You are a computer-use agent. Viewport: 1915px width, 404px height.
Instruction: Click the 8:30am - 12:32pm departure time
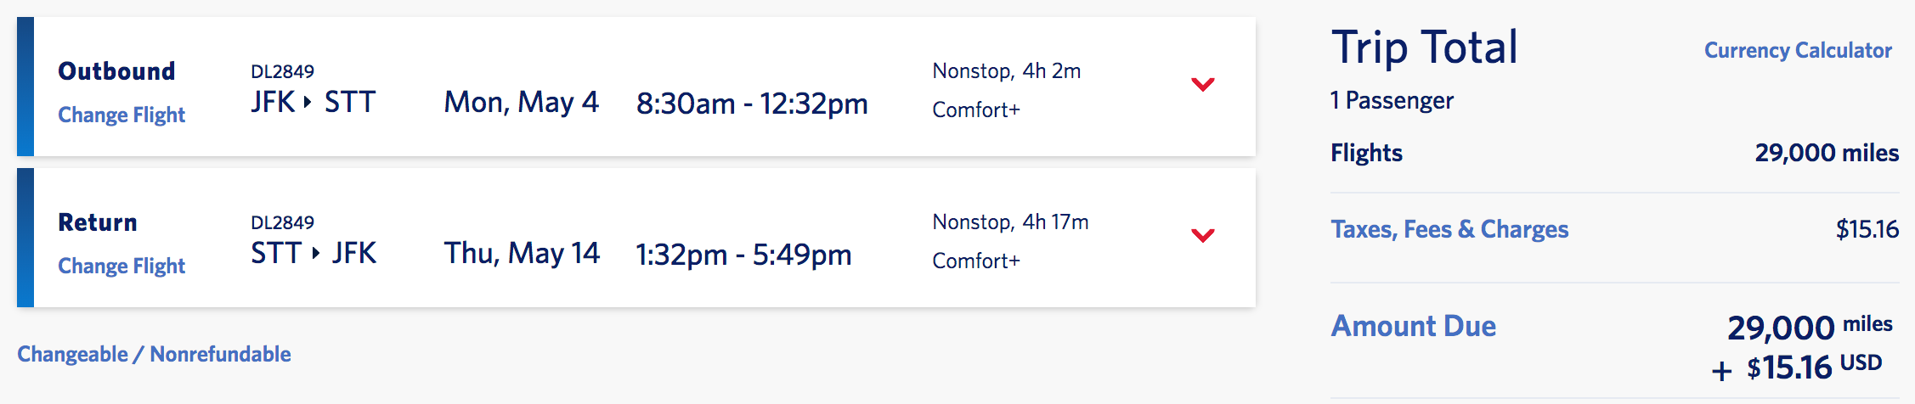(x=752, y=104)
